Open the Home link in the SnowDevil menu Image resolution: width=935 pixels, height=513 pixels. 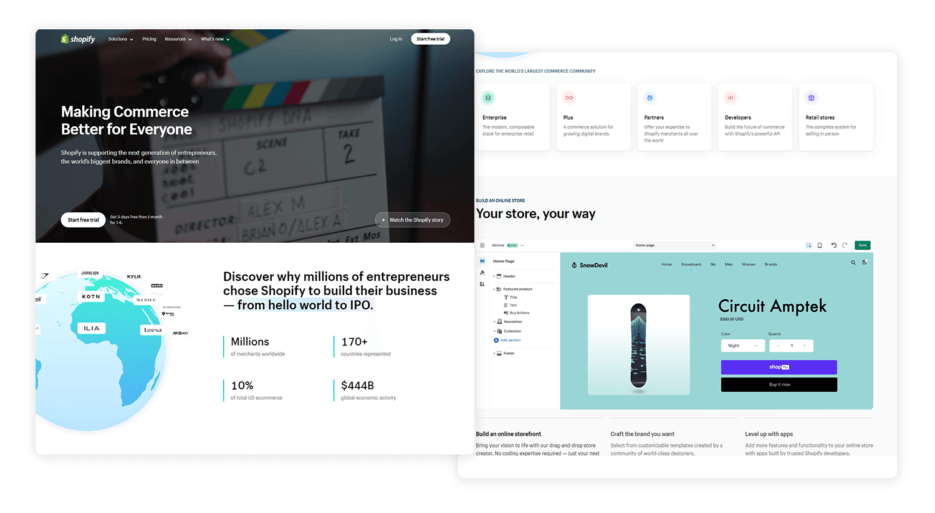click(x=666, y=265)
